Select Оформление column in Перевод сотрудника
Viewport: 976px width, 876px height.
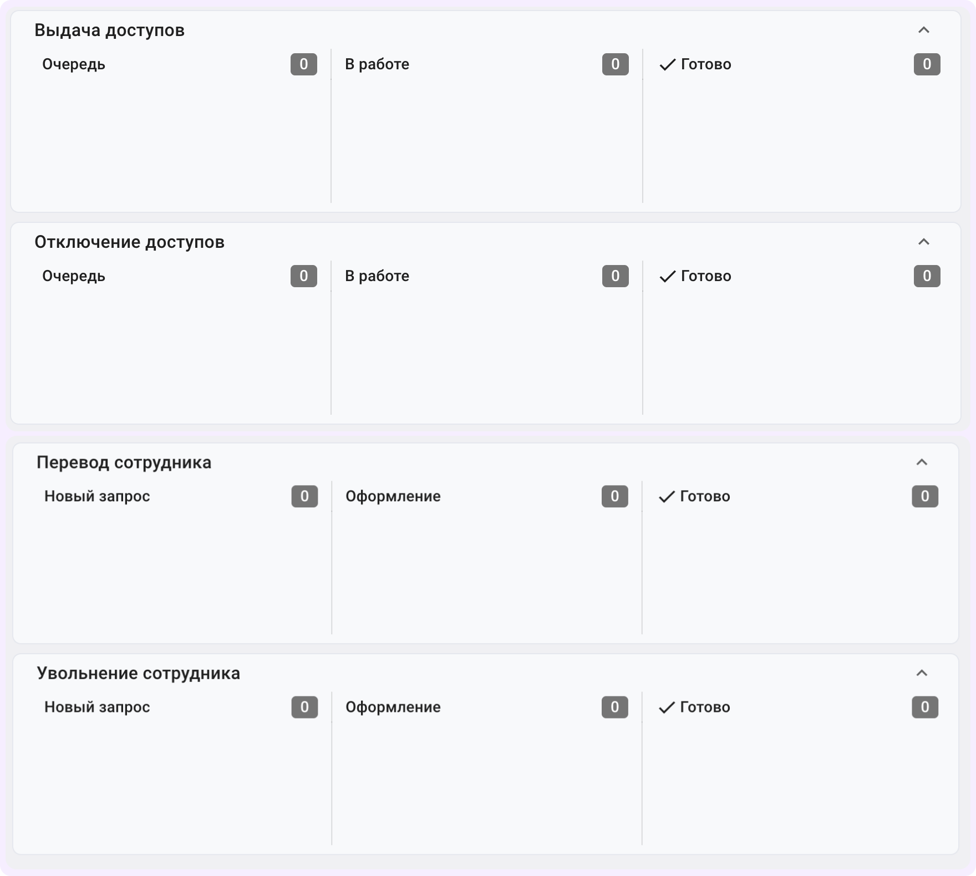click(x=393, y=496)
